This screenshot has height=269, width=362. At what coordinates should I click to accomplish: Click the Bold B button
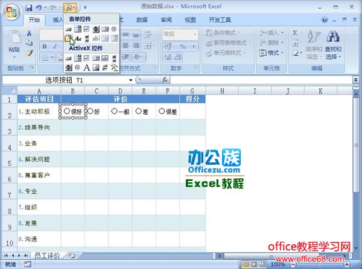coord(45,46)
